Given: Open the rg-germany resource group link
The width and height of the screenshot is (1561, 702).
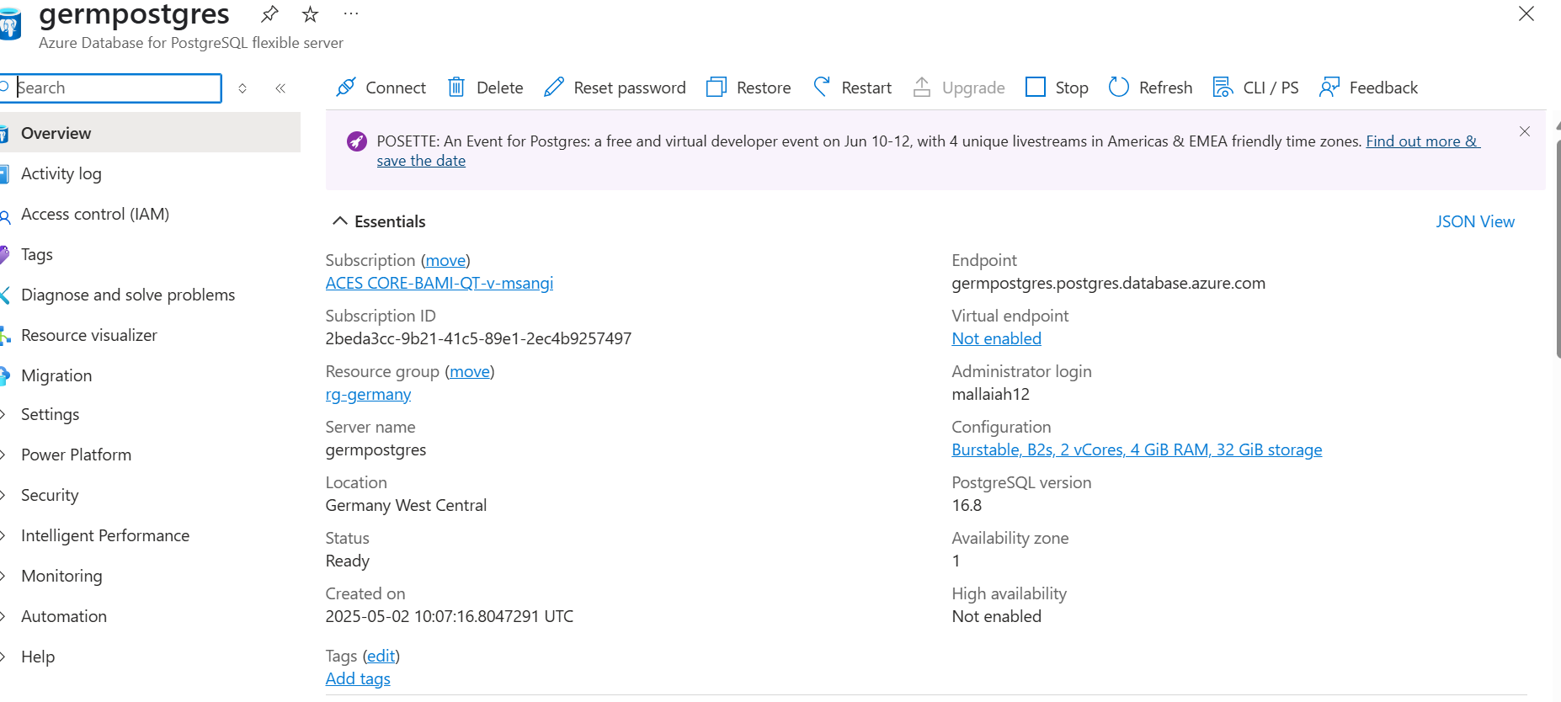Looking at the screenshot, I should [x=368, y=394].
